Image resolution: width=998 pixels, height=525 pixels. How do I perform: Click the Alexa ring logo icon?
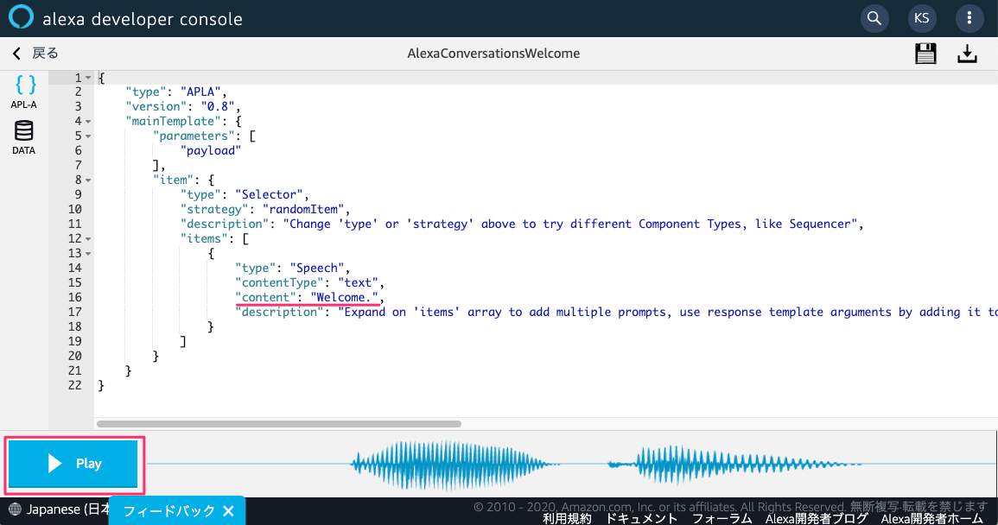[x=21, y=16]
